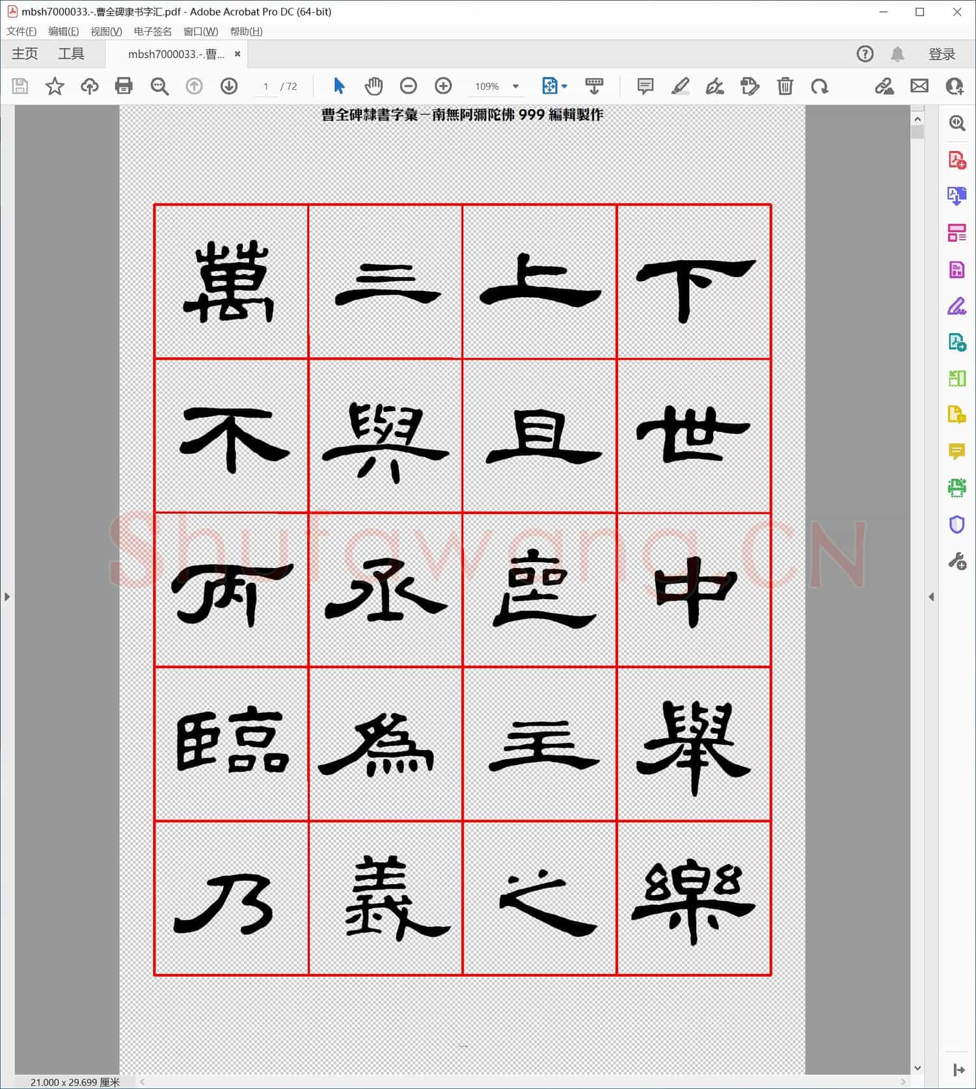Click vertical scrollbar down arrow
Image resolution: width=976 pixels, height=1089 pixels.
[917, 1068]
